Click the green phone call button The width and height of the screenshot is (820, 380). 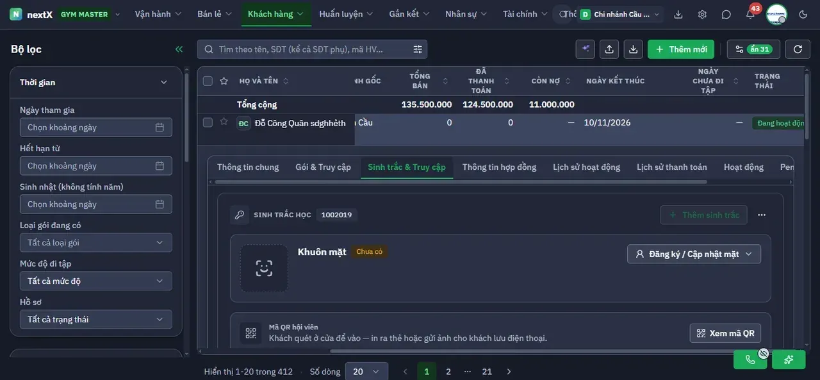750,359
